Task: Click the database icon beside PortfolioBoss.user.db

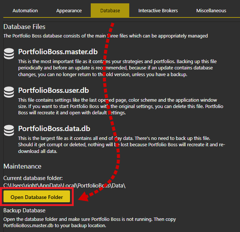Action: coord(9,92)
